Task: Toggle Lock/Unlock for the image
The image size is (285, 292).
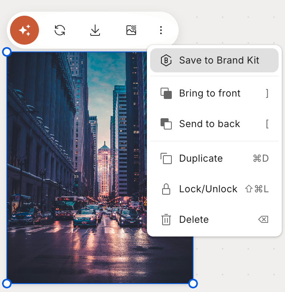Action: pyautogui.click(x=208, y=189)
